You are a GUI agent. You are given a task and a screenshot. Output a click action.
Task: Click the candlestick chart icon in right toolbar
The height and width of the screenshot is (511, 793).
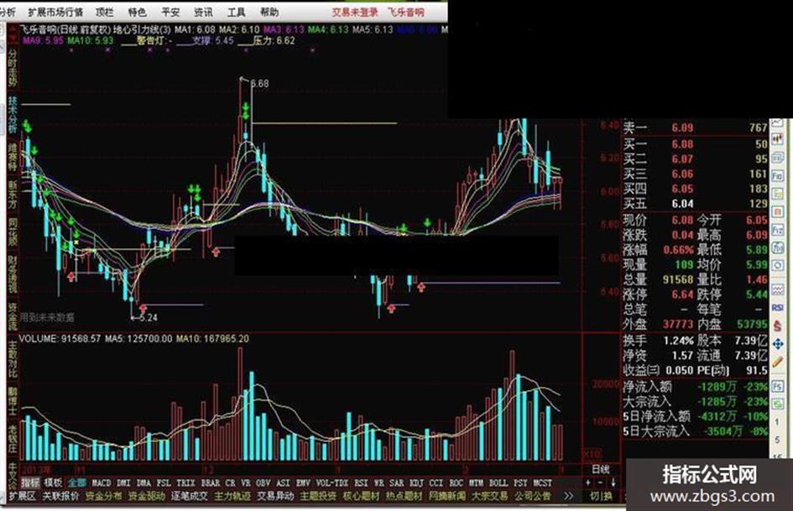[x=778, y=139]
